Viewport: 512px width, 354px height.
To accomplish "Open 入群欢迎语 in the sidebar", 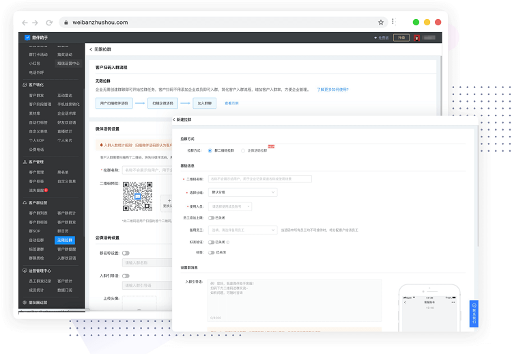I will pyautogui.click(x=67, y=258).
